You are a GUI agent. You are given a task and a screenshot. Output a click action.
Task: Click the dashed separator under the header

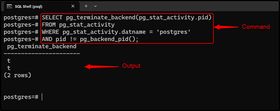point(42,54)
